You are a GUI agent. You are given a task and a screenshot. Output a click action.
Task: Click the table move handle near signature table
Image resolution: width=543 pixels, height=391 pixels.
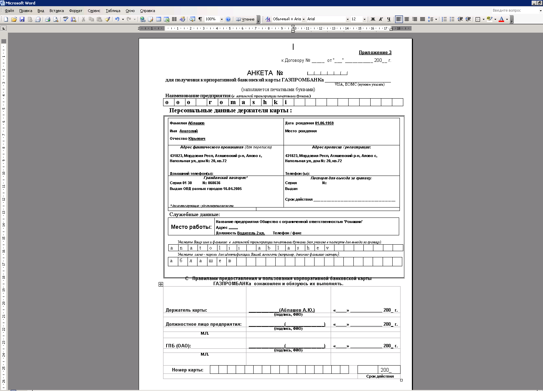pyautogui.click(x=161, y=284)
